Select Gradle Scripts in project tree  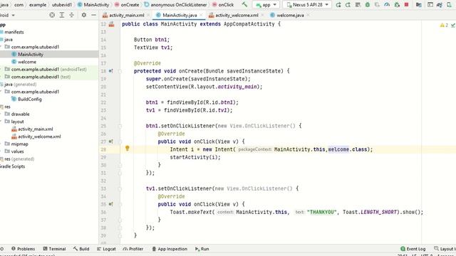12,166
